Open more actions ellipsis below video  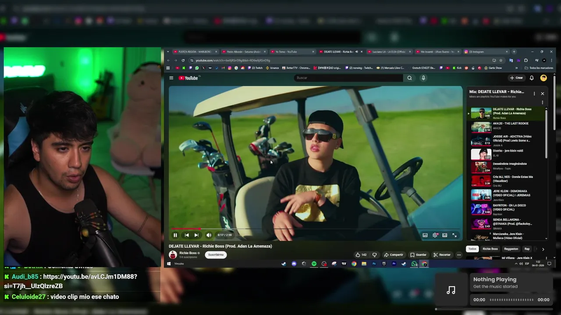459,255
